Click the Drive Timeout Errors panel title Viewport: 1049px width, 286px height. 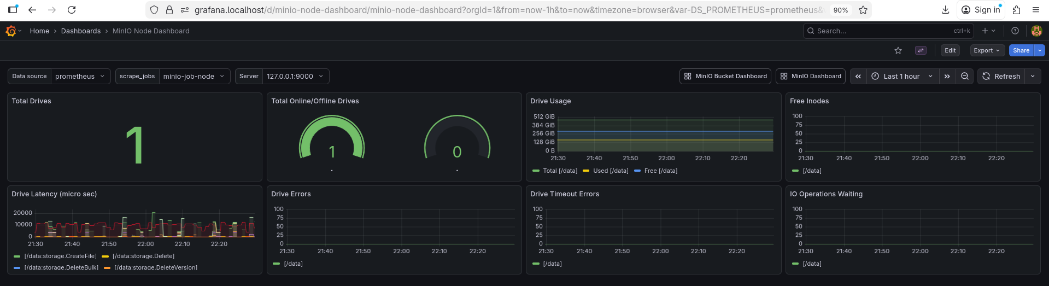click(565, 194)
